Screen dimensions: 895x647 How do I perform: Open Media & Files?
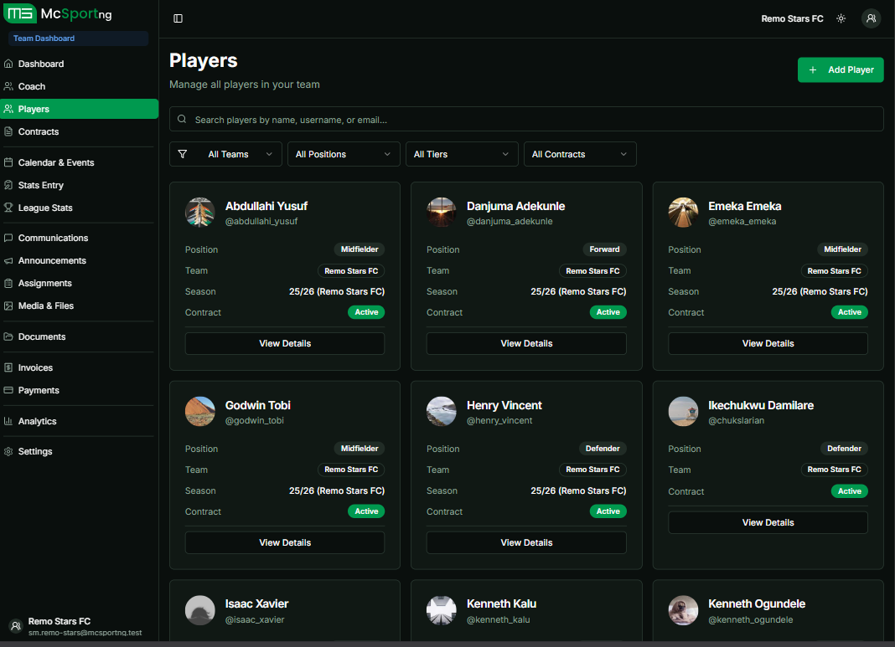coord(46,306)
